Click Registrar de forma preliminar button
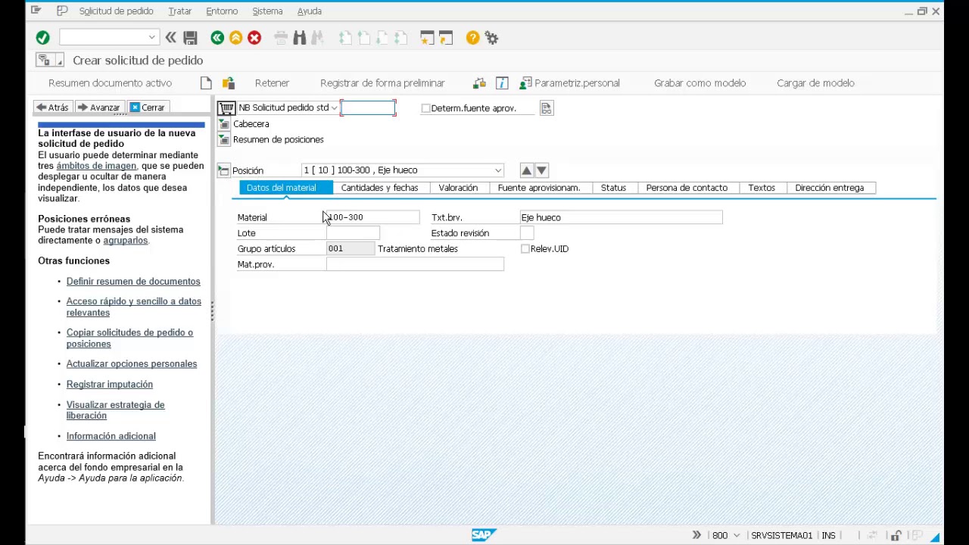The height and width of the screenshot is (545, 969). 382,83
